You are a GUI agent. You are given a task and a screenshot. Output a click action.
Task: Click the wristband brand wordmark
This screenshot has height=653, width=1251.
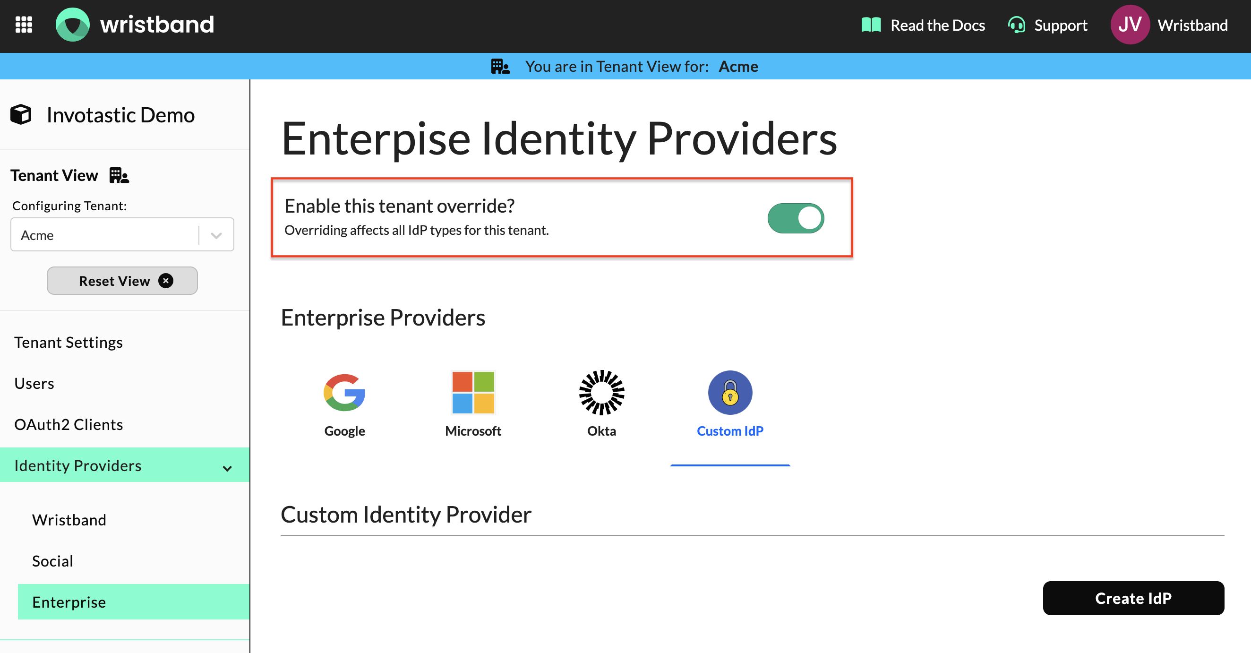pyautogui.click(x=157, y=25)
